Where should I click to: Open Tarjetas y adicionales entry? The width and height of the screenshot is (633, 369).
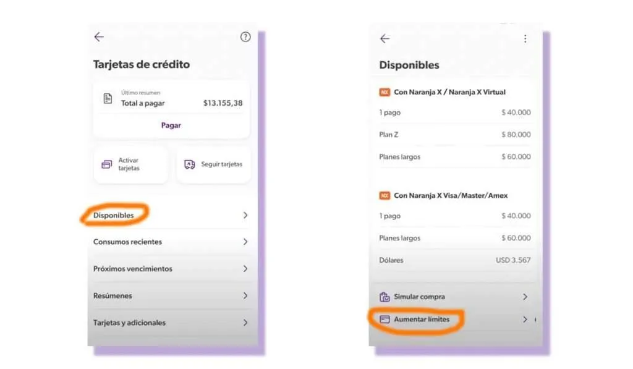pos(171,323)
